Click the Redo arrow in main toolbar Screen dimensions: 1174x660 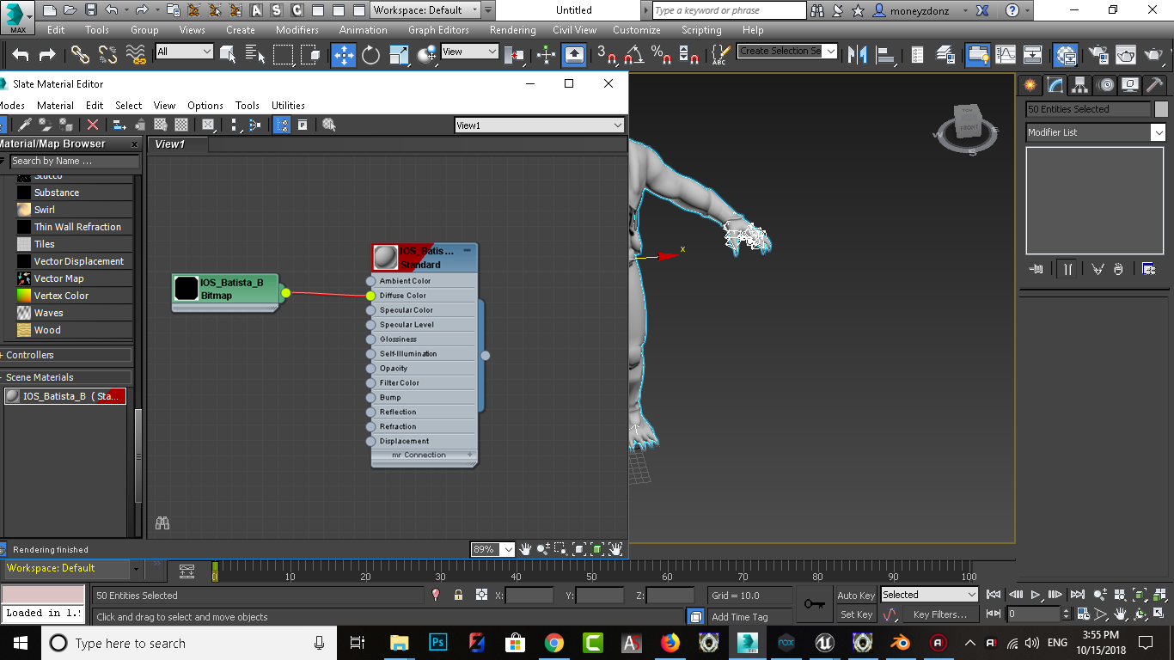(x=47, y=55)
